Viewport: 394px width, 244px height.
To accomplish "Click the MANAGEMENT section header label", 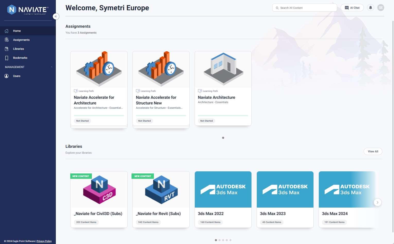I will point(15,67).
